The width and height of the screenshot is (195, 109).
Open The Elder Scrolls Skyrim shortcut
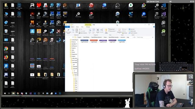[39, 15]
